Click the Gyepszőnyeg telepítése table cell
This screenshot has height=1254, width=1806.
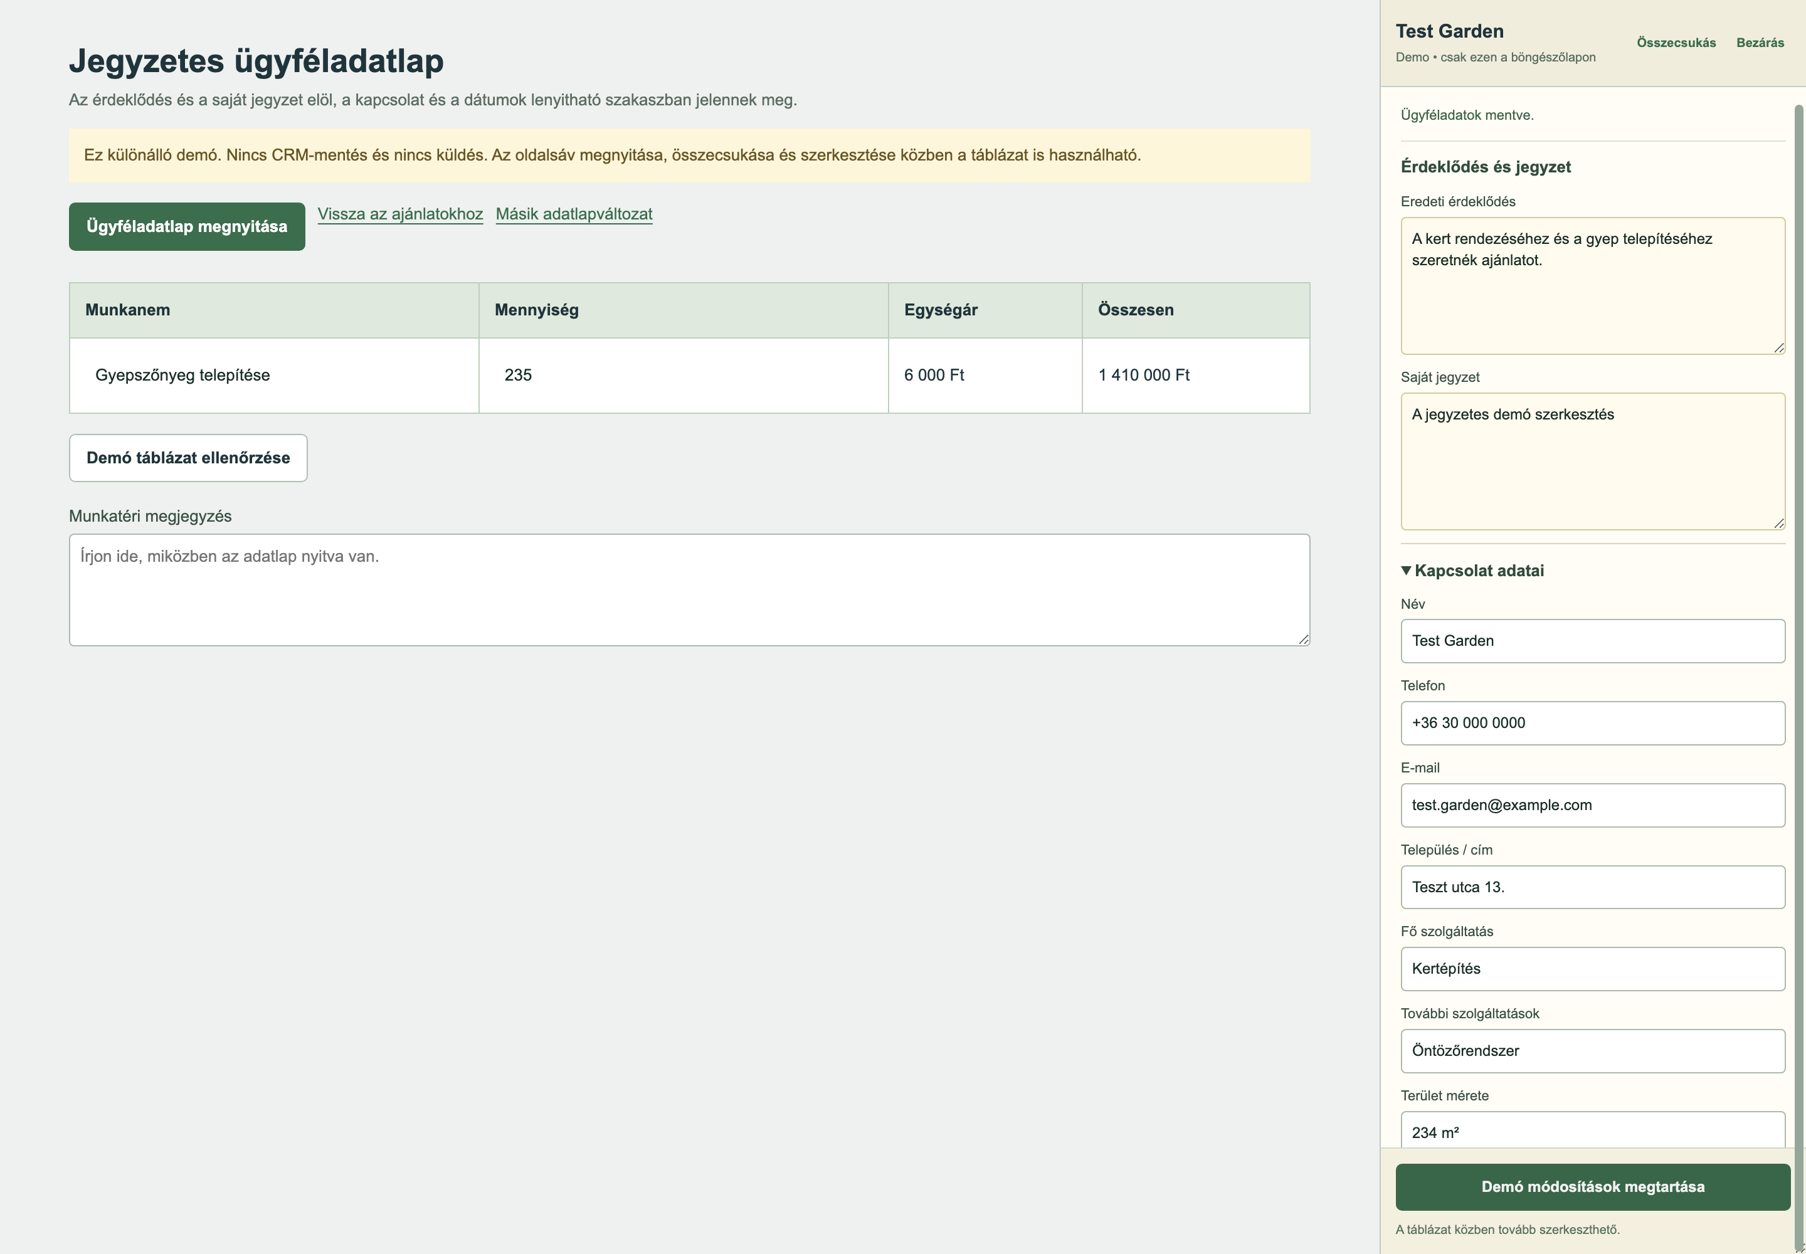(x=273, y=376)
